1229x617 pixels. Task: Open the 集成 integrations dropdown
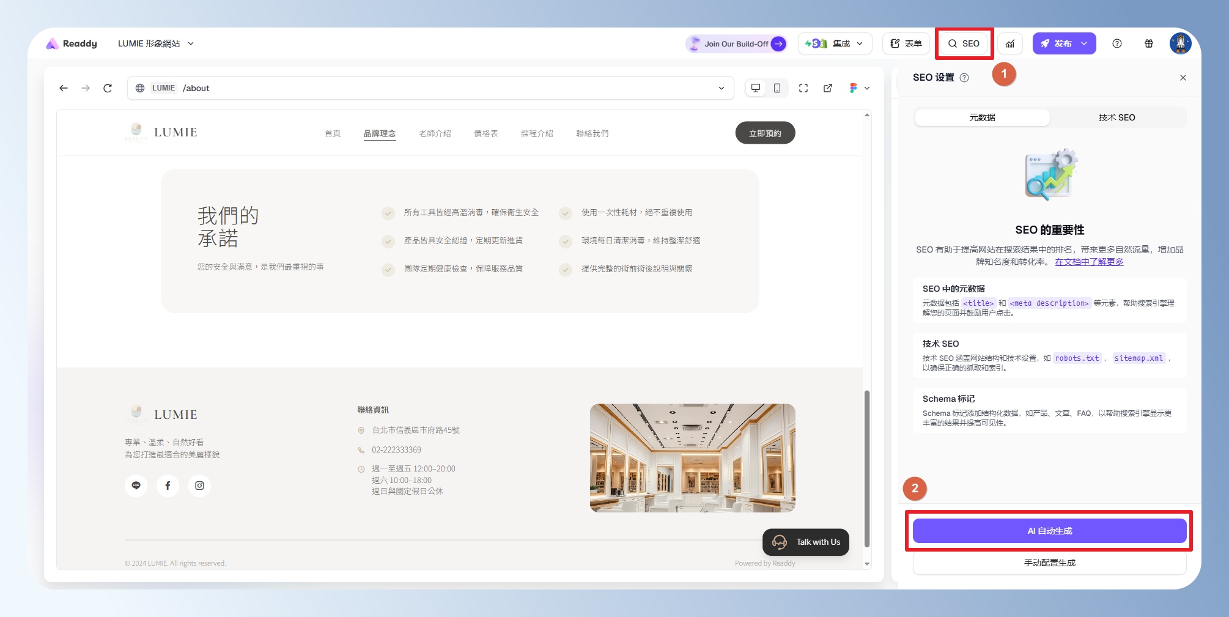tap(835, 43)
